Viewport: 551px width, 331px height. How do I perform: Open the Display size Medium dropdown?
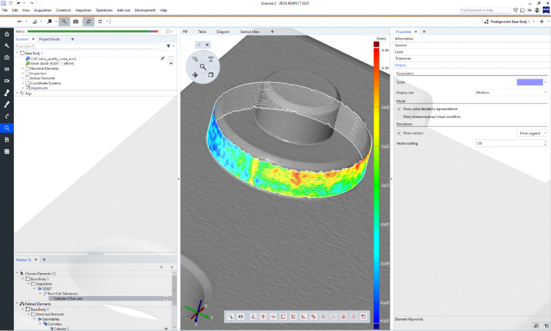[511, 93]
